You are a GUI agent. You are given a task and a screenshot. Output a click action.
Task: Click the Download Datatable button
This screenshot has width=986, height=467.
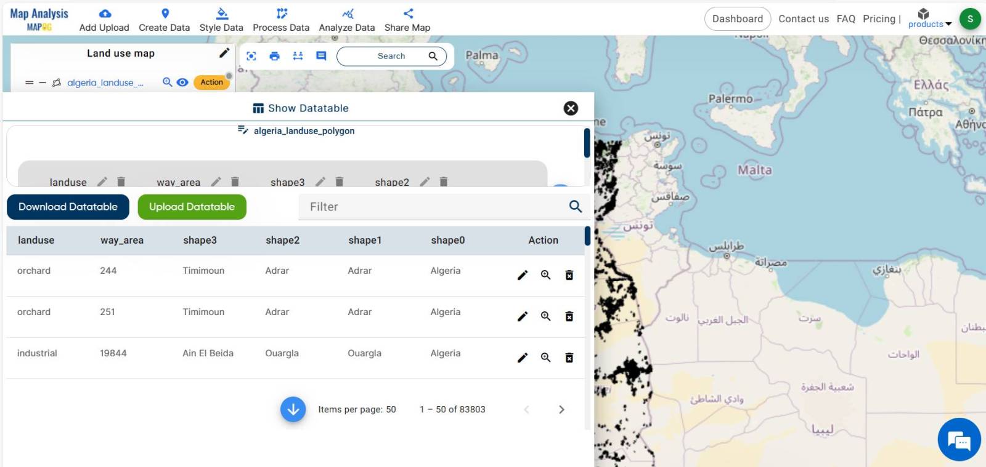click(x=68, y=207)
